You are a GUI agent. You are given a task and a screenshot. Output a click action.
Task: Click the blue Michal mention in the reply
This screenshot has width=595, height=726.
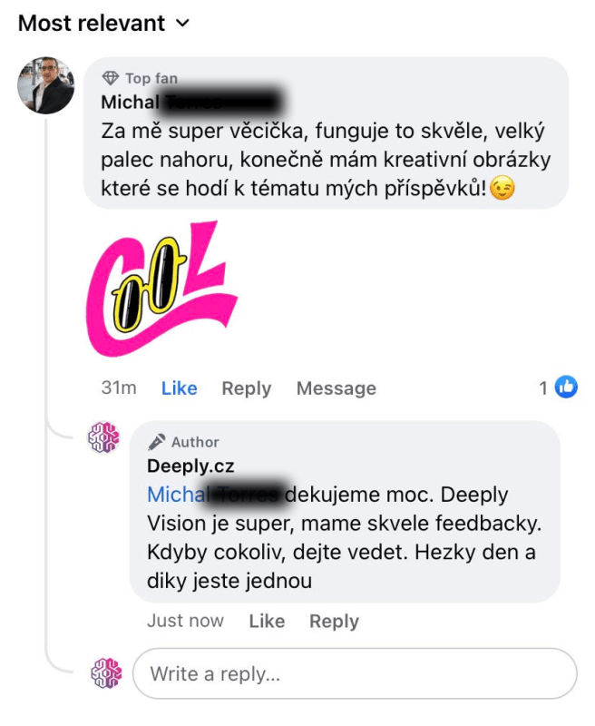(x=178, y=495)
